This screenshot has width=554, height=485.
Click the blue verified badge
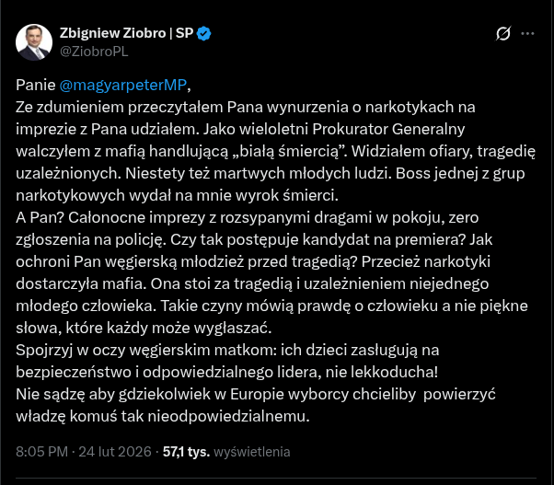(x=204, y=34)
